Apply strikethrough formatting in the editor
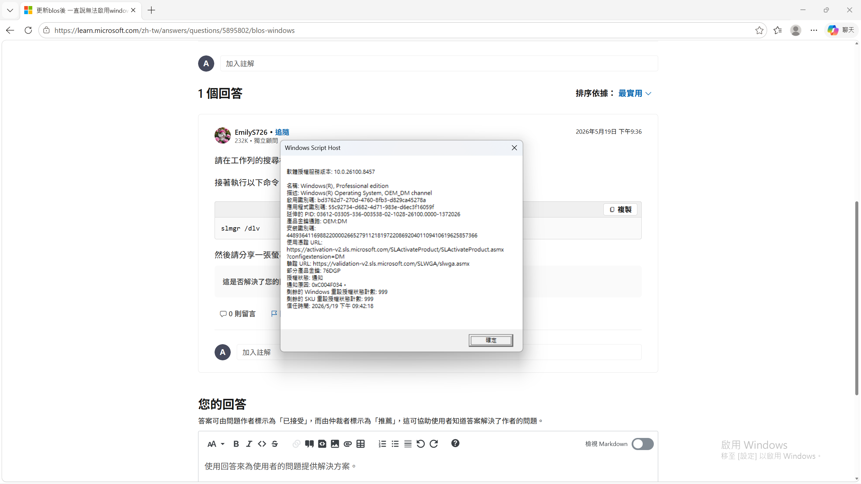The height and width of the screenshot is (484, 861). 275,444
